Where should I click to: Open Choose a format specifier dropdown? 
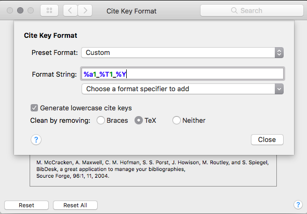pos(182,89)
